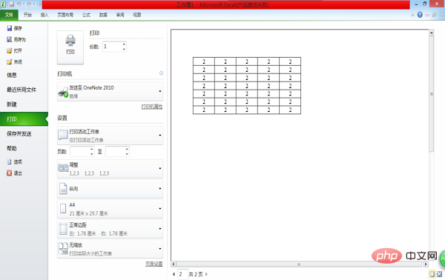Click the Save As icon in sidebar
The height and width of the screenshot is (280, 445).
[10, 39]
